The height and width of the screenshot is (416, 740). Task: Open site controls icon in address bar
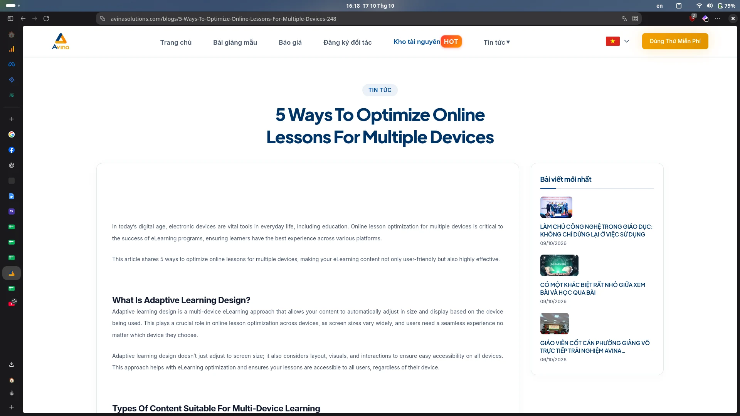click(x=103, y=18)
